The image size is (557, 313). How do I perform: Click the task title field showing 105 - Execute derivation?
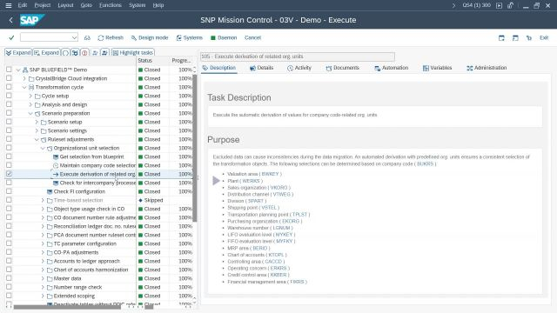point(298,57)
